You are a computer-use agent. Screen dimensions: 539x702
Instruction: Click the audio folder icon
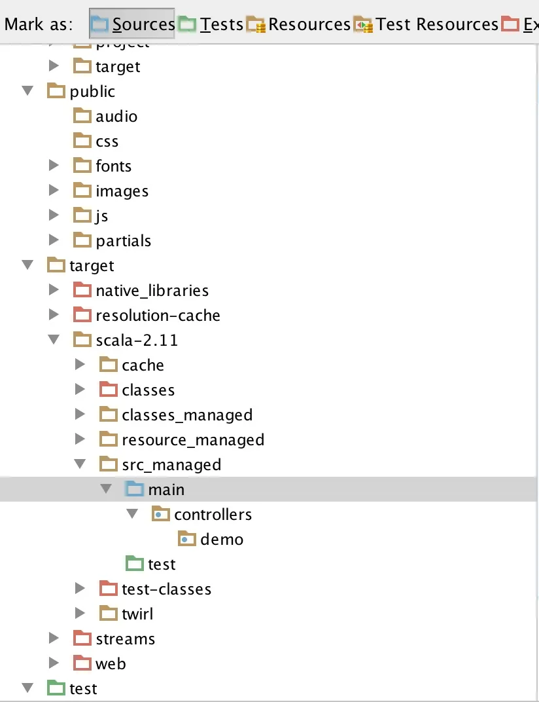[82, 115]
